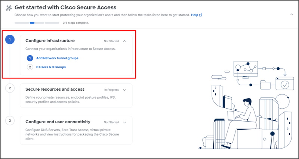Click the outlined sub-step 2 circle icon
Screen dimensions: 299x159
click(30, 67)
